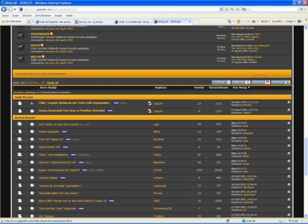The height and width of the screenshot is (224, 308).
Task: Open the Print options dropdown arrow
Action: tap(258, 22)
